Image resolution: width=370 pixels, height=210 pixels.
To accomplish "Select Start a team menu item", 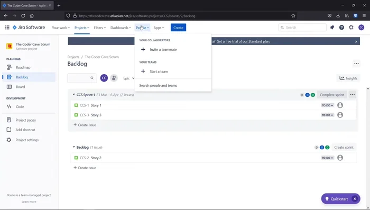I will click(173, 71).
